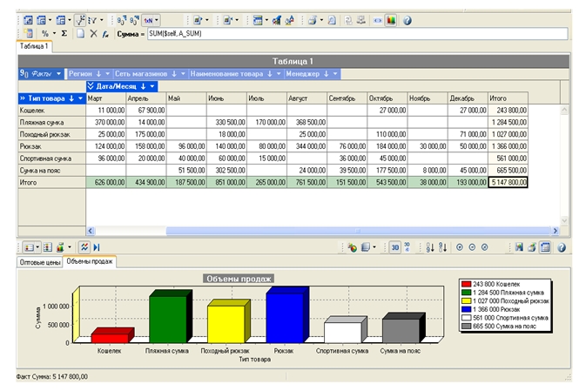Screen dimensions: 586x391
Task: Click the Сеть магазинов dimension header
Action: (x=151, y=74)
